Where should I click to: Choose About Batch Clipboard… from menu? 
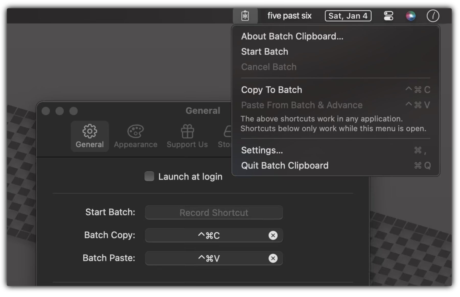click(292, 36)
